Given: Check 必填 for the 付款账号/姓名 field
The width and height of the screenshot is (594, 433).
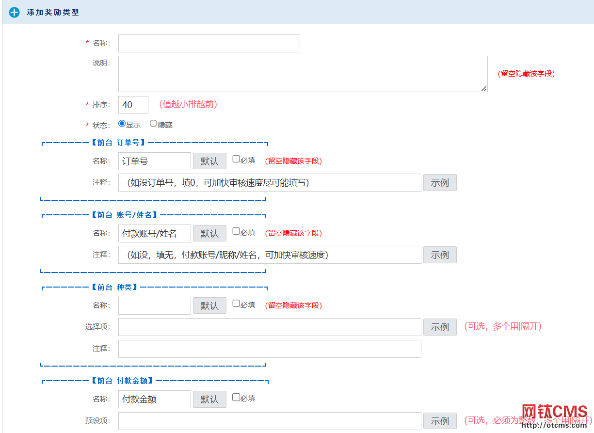Looking at the screenshot, I should click(236, 231).
